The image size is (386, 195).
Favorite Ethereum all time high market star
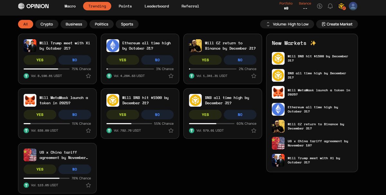tap(171, 76)
